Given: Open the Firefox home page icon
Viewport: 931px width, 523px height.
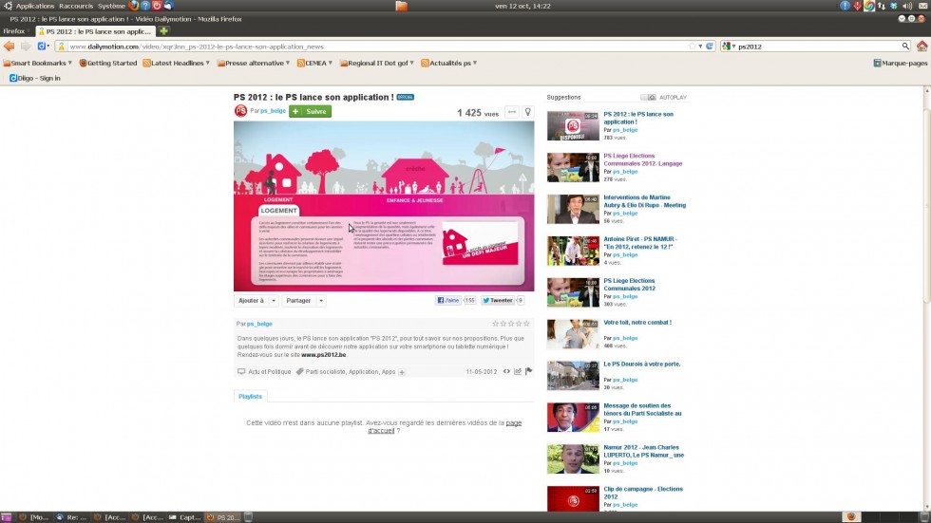Looking at the screenshot, I should (922, 47).
